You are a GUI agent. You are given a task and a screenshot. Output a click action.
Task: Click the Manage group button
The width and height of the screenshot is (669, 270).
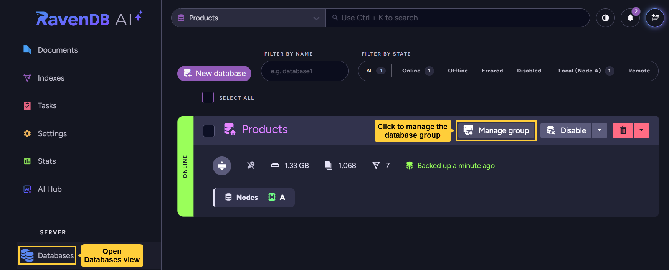tap(496, 131)
